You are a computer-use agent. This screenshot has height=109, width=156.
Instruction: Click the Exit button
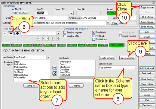pos(147,100)
